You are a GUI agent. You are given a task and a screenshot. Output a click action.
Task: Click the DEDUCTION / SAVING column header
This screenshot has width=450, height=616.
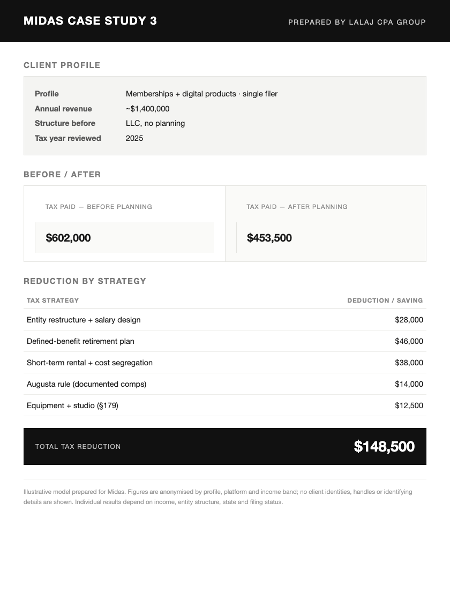pos(385,301)
